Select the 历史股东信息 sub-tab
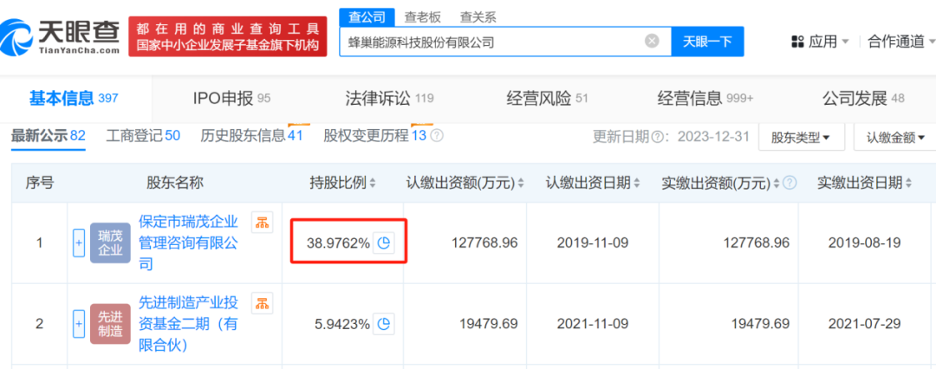The width and height of the screenshot is (936, 369). tap(251, 136)
